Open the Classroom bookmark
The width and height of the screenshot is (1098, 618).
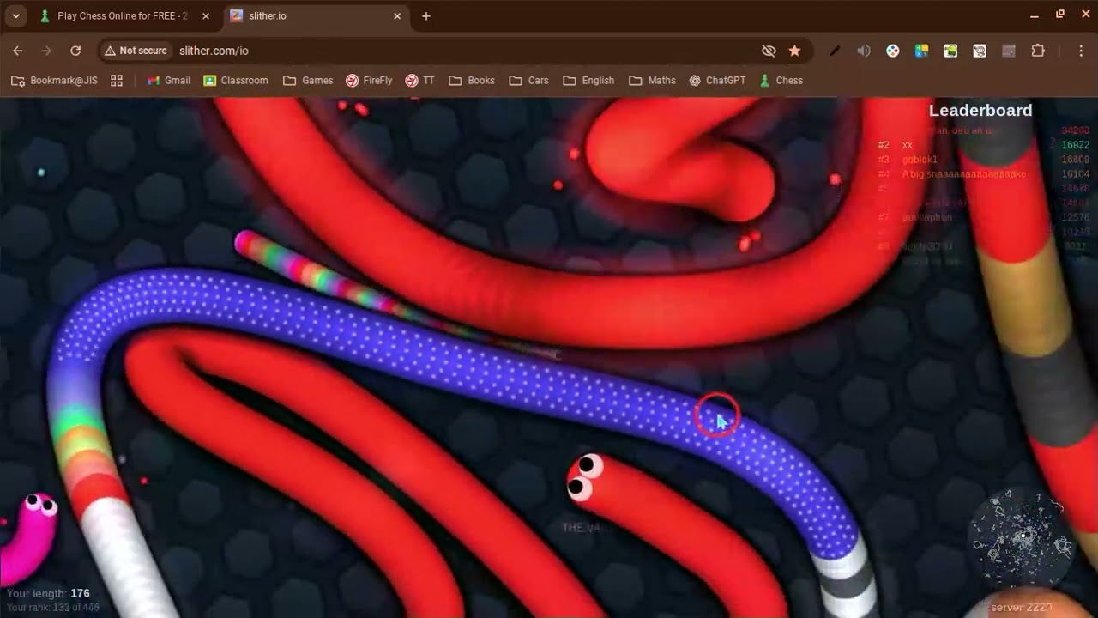click(x=236, y=81)
